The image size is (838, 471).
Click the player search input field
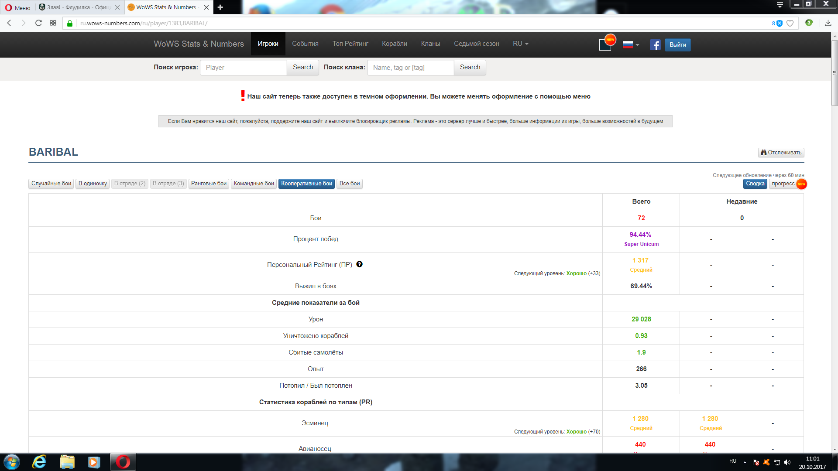click(x=243, y=68)
